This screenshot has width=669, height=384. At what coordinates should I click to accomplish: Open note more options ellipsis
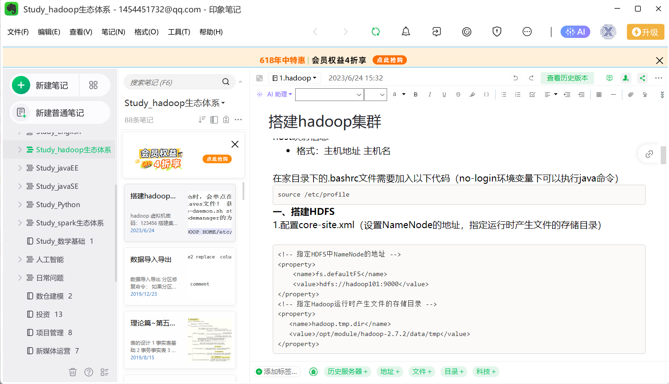pyautogui.click(x=658, y=78)
